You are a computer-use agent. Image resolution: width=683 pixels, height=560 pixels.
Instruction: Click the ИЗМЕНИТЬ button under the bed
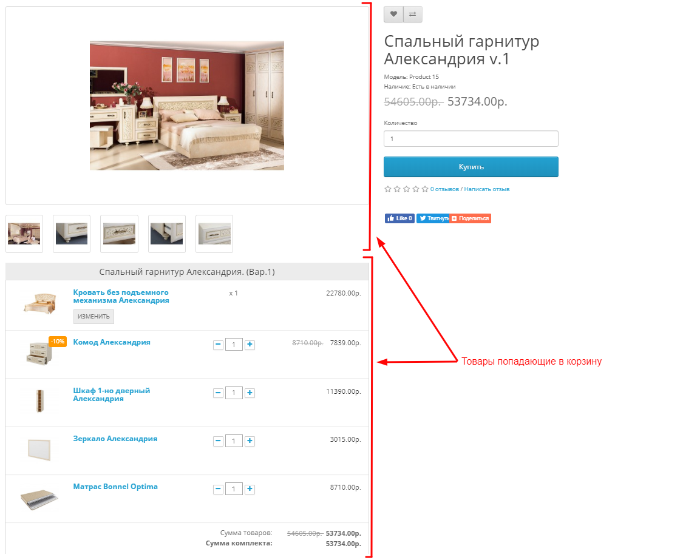pos(93,317)
